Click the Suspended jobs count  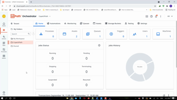click(x=53, y=85)
